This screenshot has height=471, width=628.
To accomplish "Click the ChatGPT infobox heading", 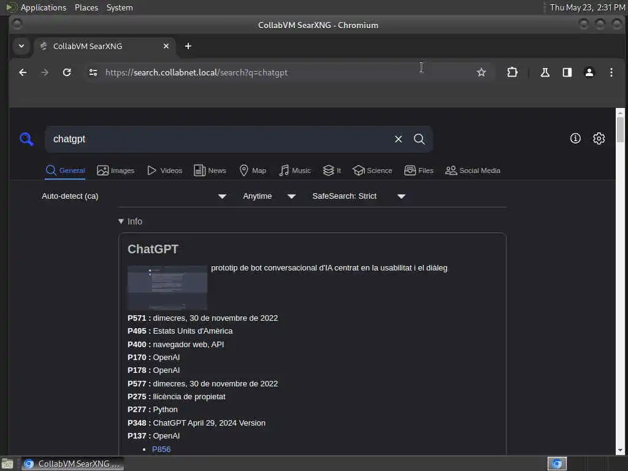I will [x=153, y=249].
